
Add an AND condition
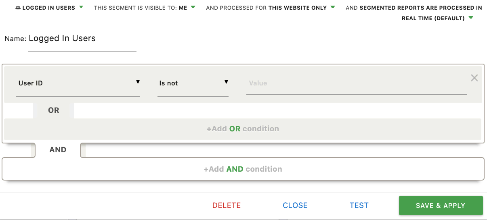tap(243, 169)
